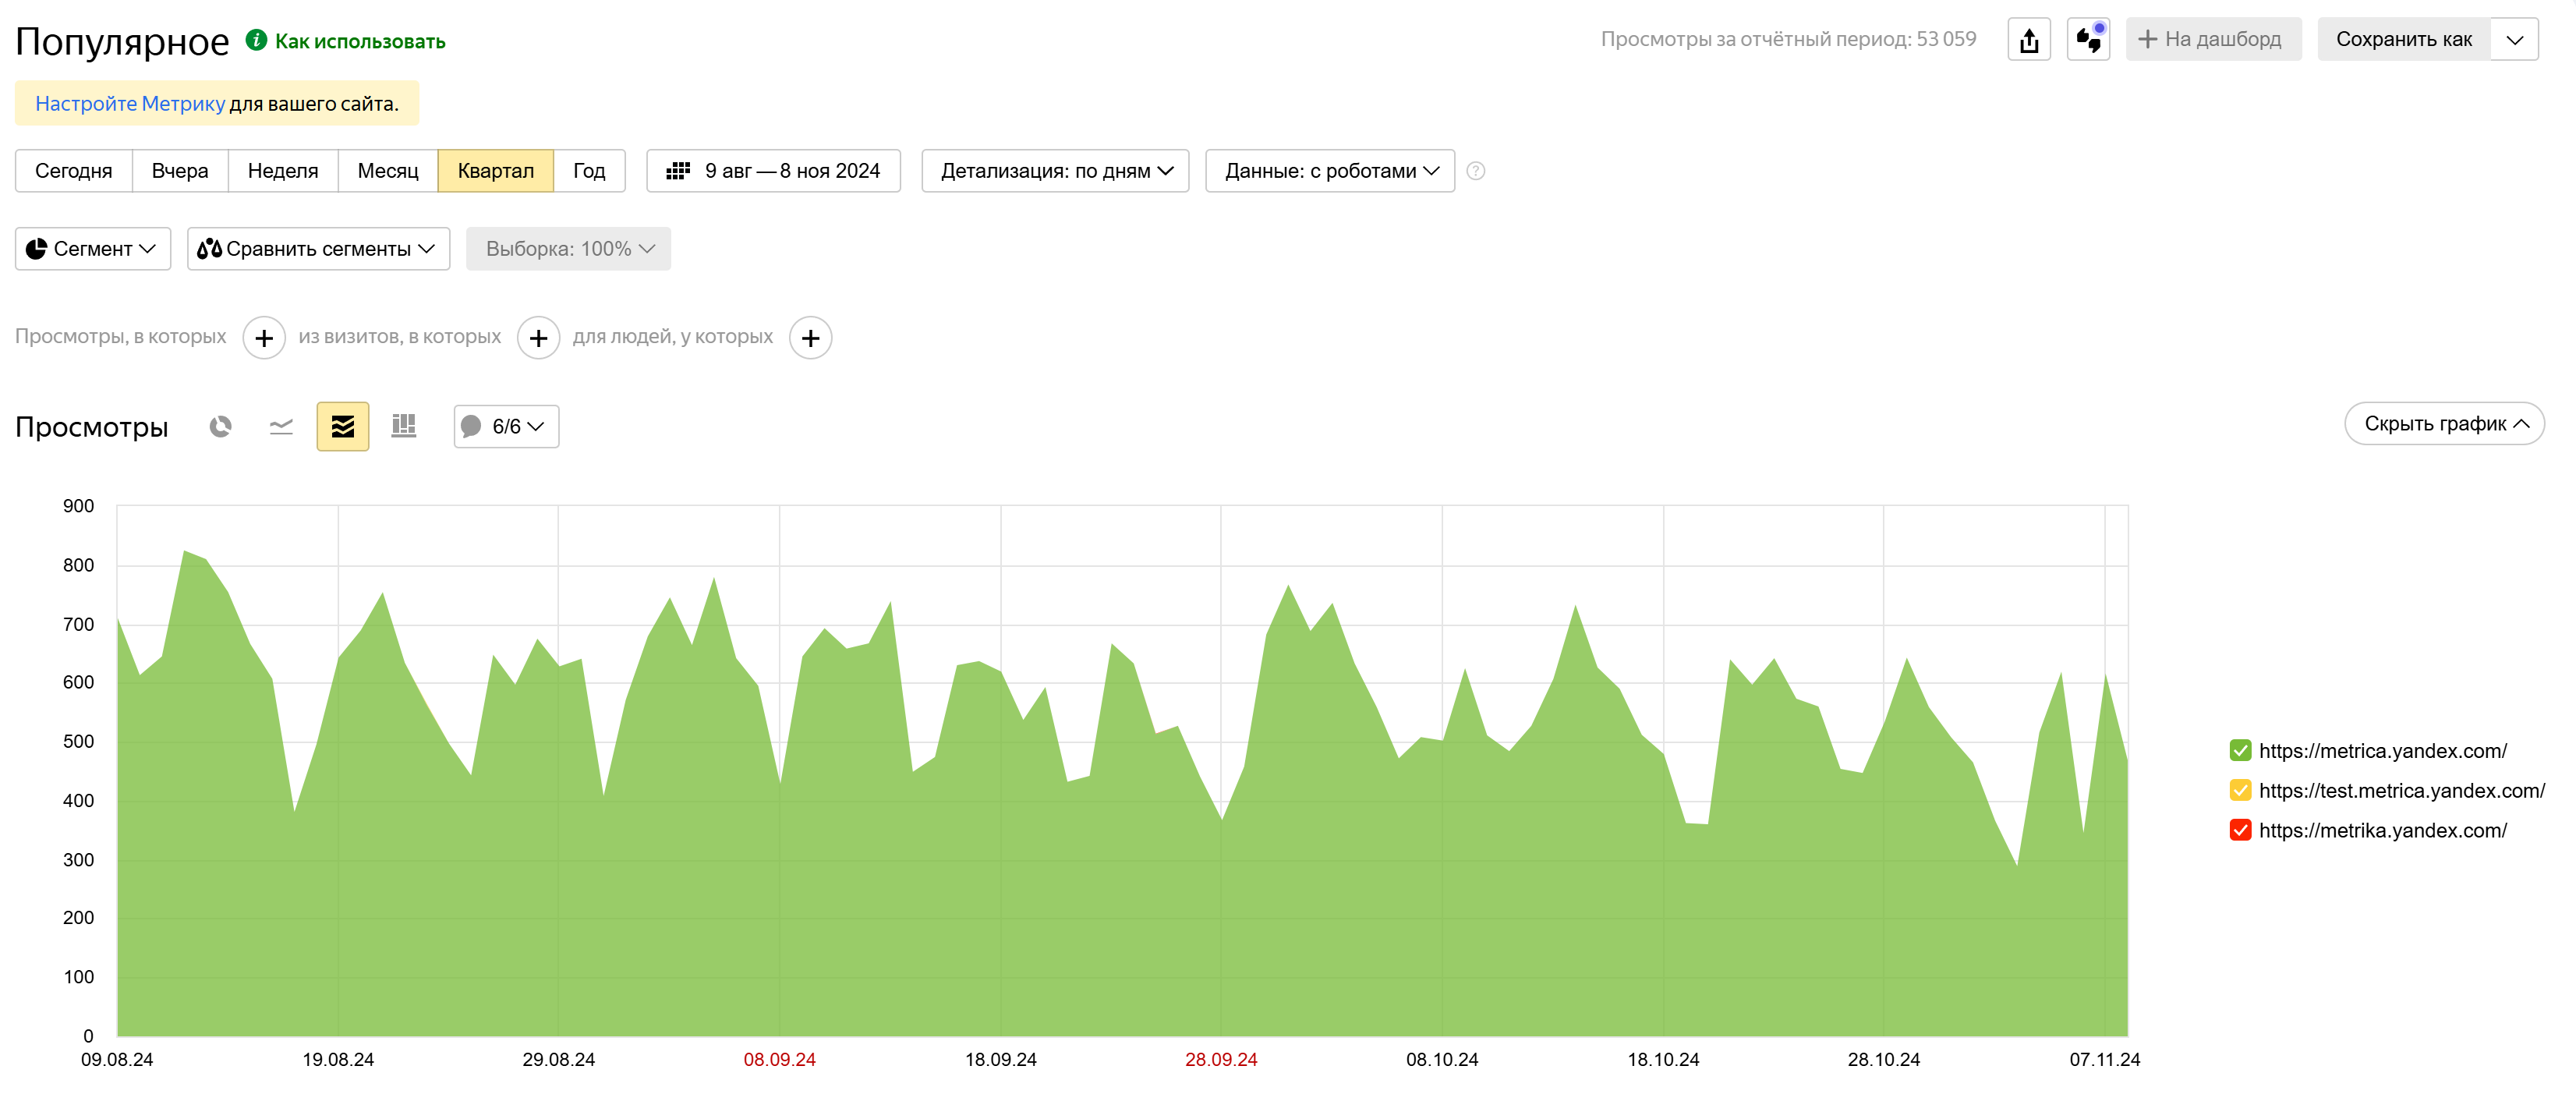2576x1119 pixels.
Task: Switch to column chart view
Action: click(403, 427)
